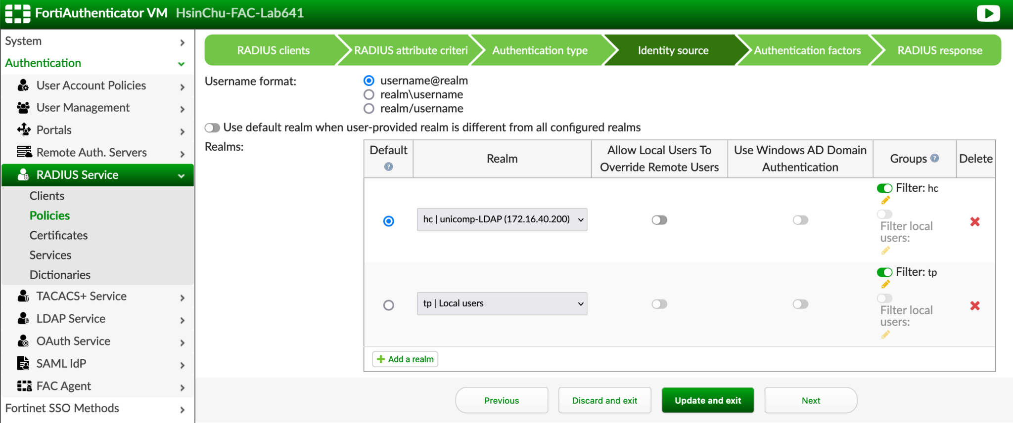Toggle use default realm switch
Viewport: 1013px width, 423px height.
(x=212, y=128)
